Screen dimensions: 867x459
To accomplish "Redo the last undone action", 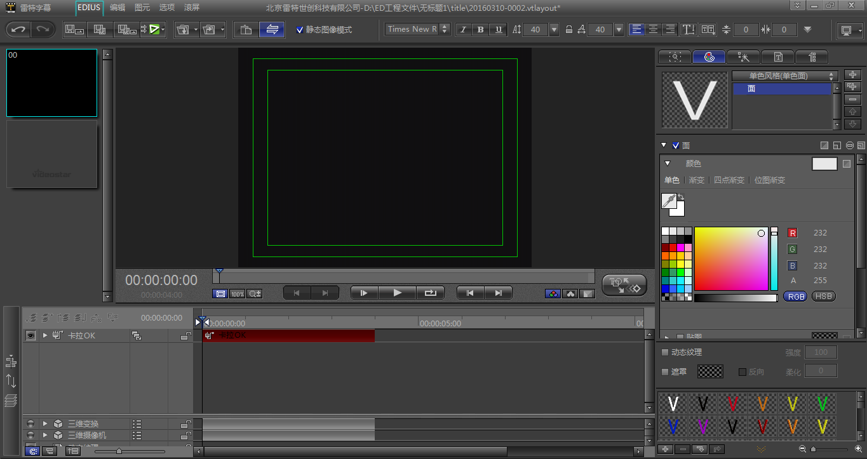I will [43, 29].
